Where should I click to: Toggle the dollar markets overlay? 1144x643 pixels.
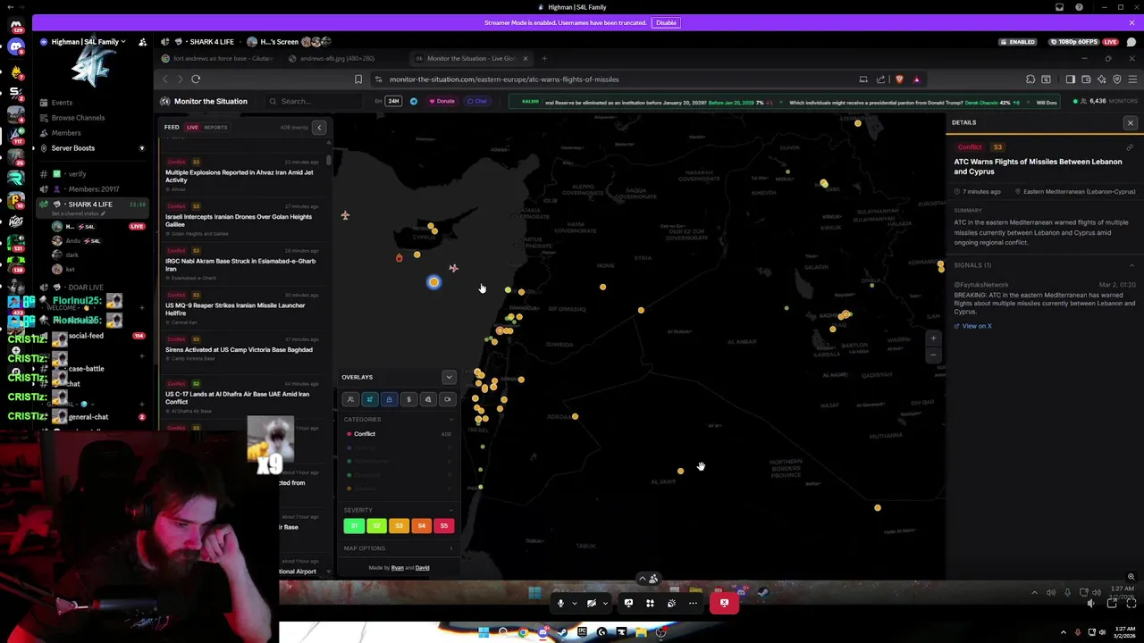408,399
